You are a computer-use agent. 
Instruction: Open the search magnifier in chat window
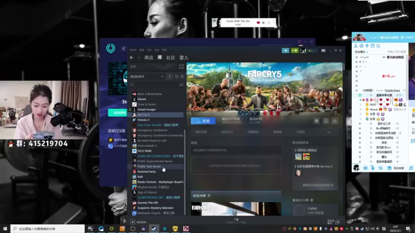(x=378, y=46)
